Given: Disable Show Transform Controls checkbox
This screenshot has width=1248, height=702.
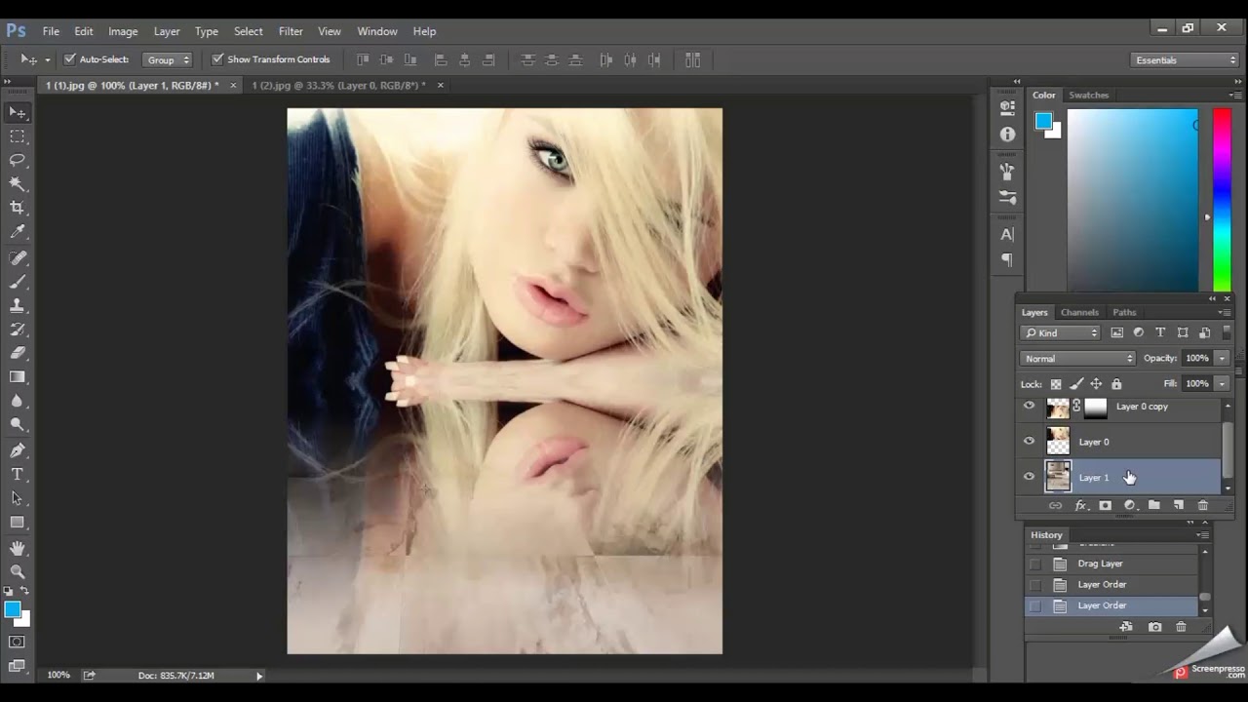Looking at the screenshot, I should tap(217, 59).
